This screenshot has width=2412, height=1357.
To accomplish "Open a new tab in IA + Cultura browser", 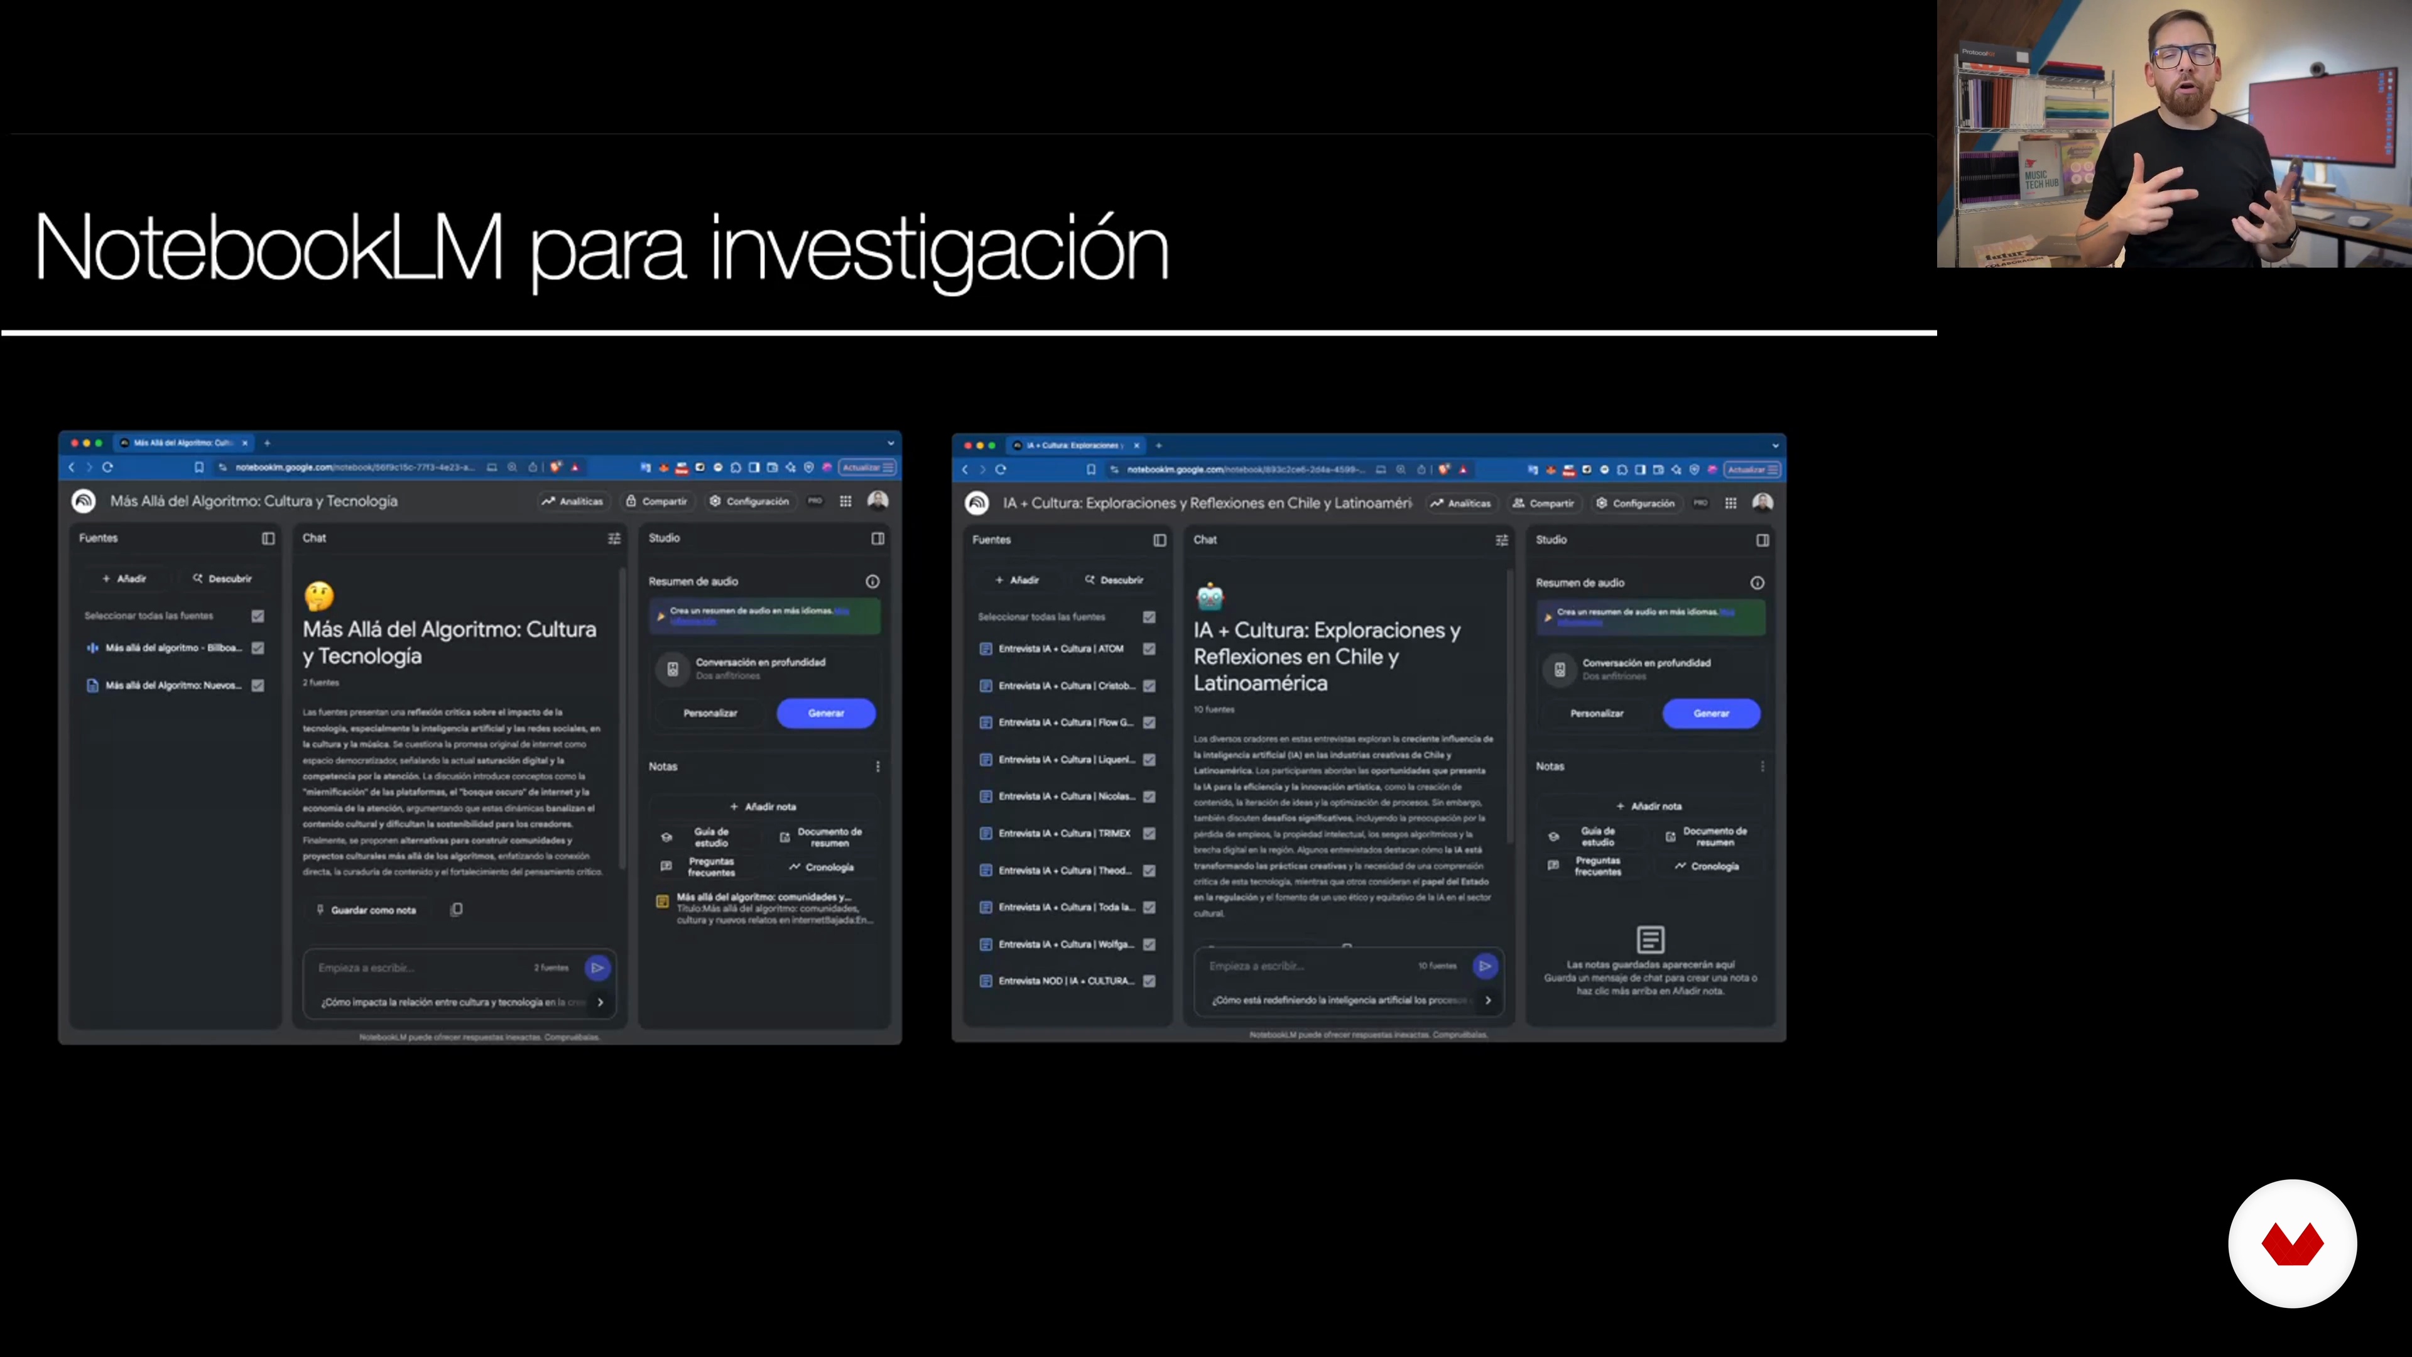I will [x=1158, y=446].
